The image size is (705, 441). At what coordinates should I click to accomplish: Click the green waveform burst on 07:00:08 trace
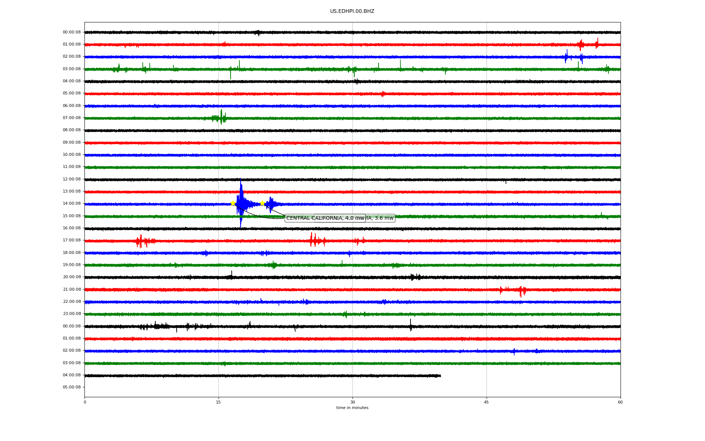pyautogui.click(x=221, y=118)
